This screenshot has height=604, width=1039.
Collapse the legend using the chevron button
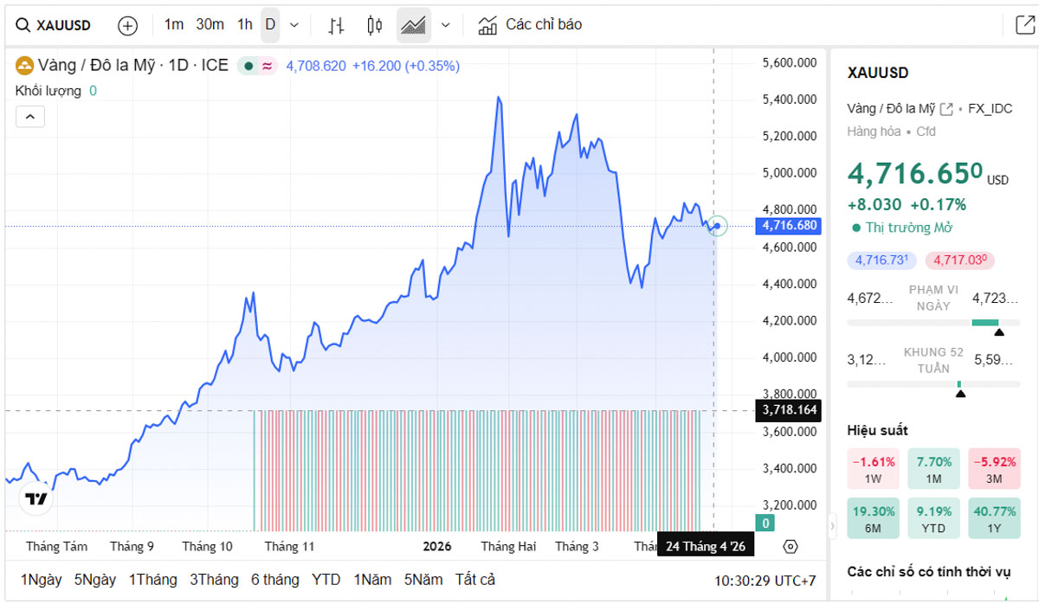click(x=30, y=117)
